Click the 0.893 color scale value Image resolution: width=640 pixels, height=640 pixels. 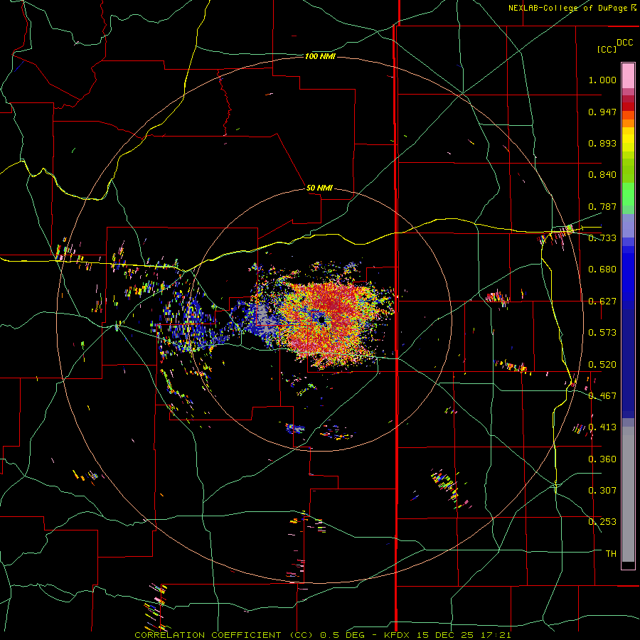pos(602,143)
